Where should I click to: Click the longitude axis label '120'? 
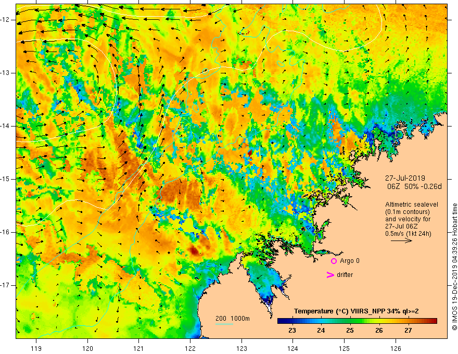(x=87, y=348)
